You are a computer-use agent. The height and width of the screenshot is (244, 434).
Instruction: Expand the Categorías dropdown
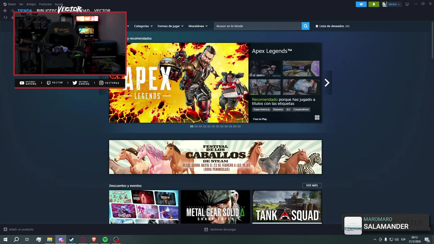(143, 26)
